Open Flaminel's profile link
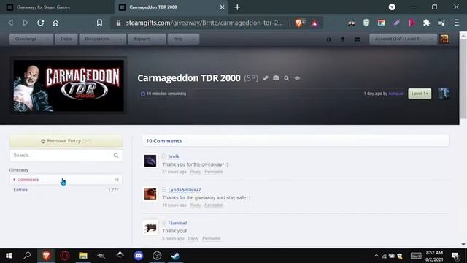The width and height of the screenshot is (467, 263). pos(177,223)
